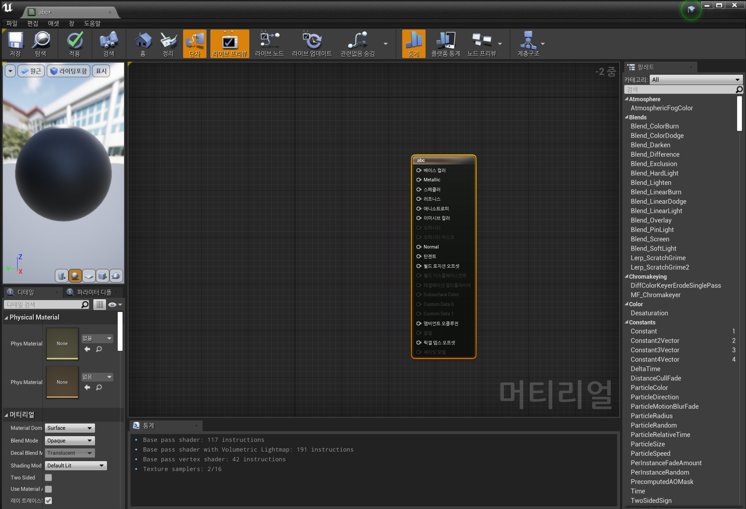
Task: Click 플랫폼 통계 (Platform Stats) icon
Action: 446,43
